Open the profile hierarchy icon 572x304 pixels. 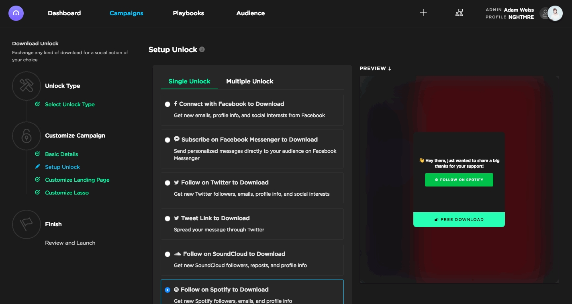(x=459, y=13)
